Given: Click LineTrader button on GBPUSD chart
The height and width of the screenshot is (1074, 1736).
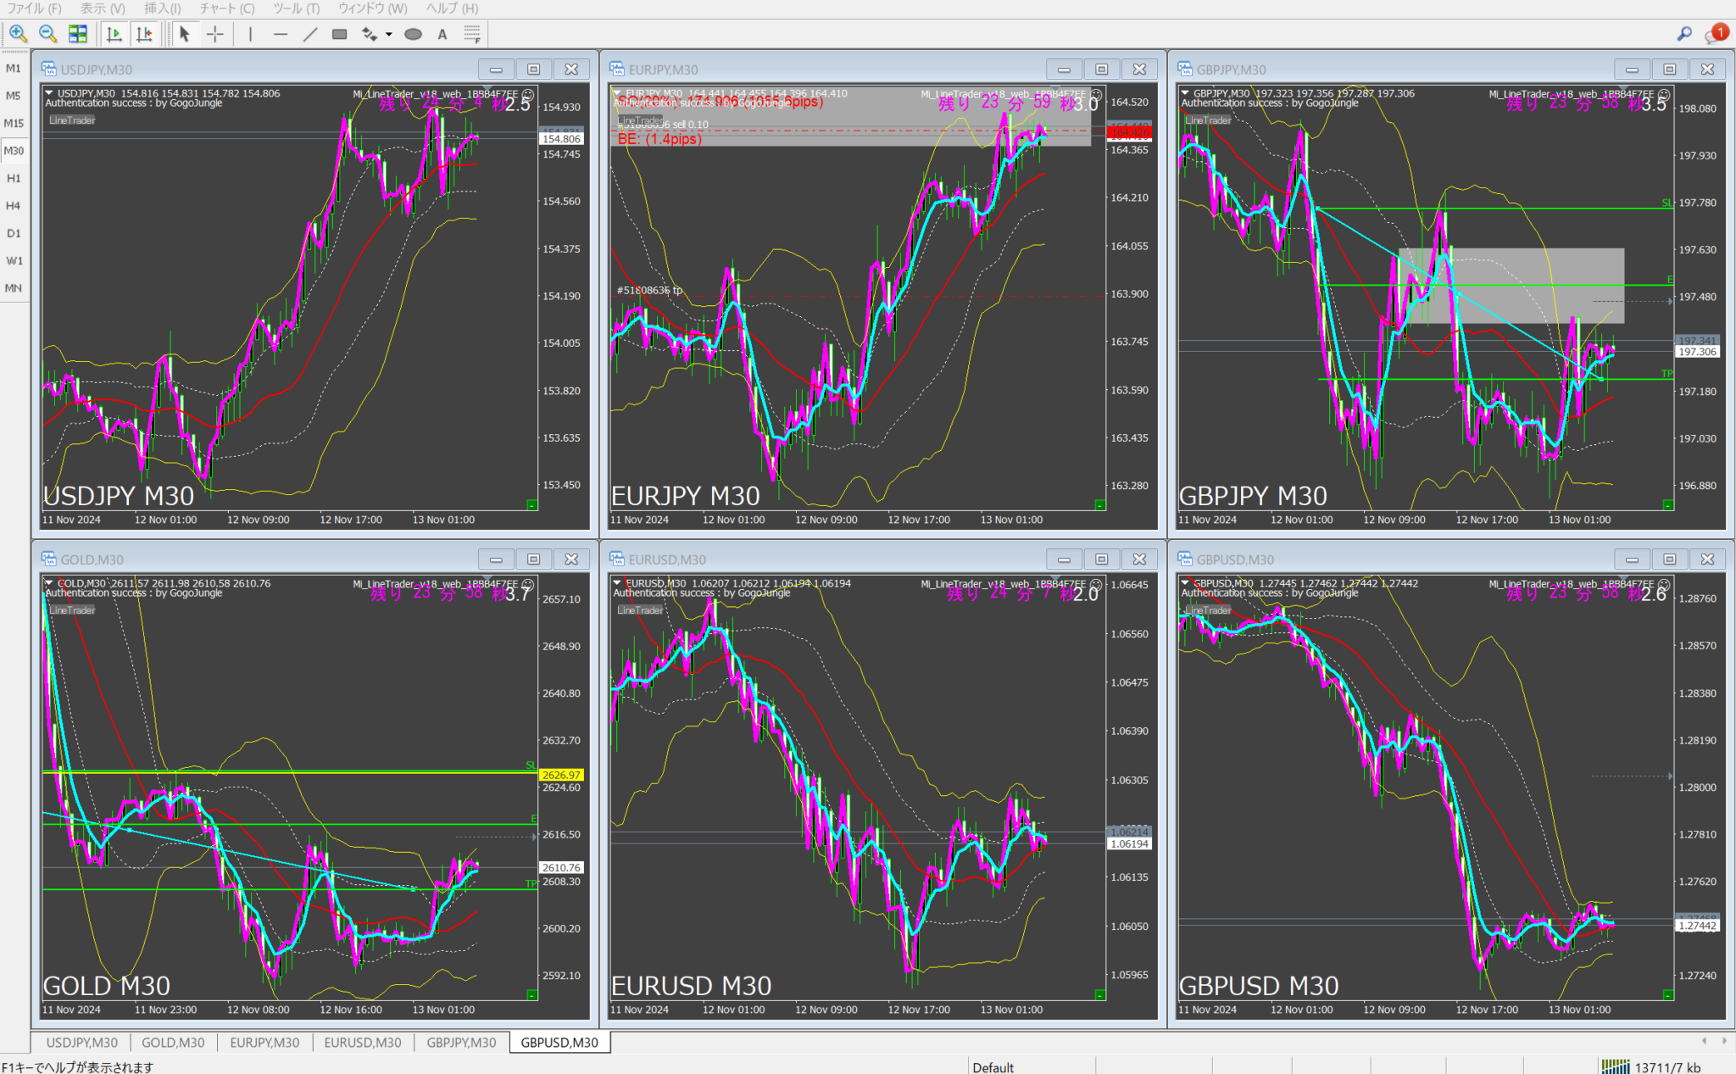Looking at the screenshot, I should click(x=1208, y=609).
